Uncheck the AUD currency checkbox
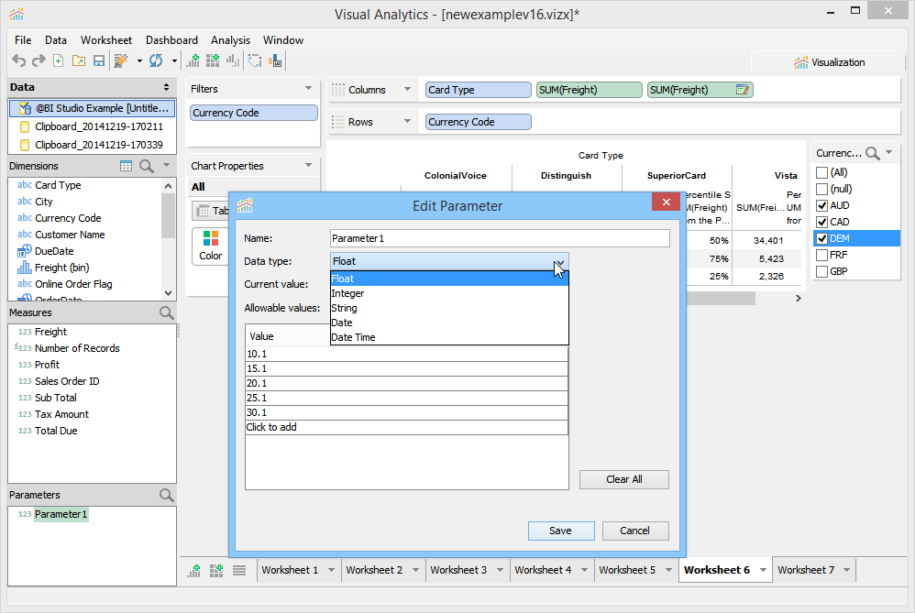The width and height of the screenshot is (915, 613). (822, 206)
